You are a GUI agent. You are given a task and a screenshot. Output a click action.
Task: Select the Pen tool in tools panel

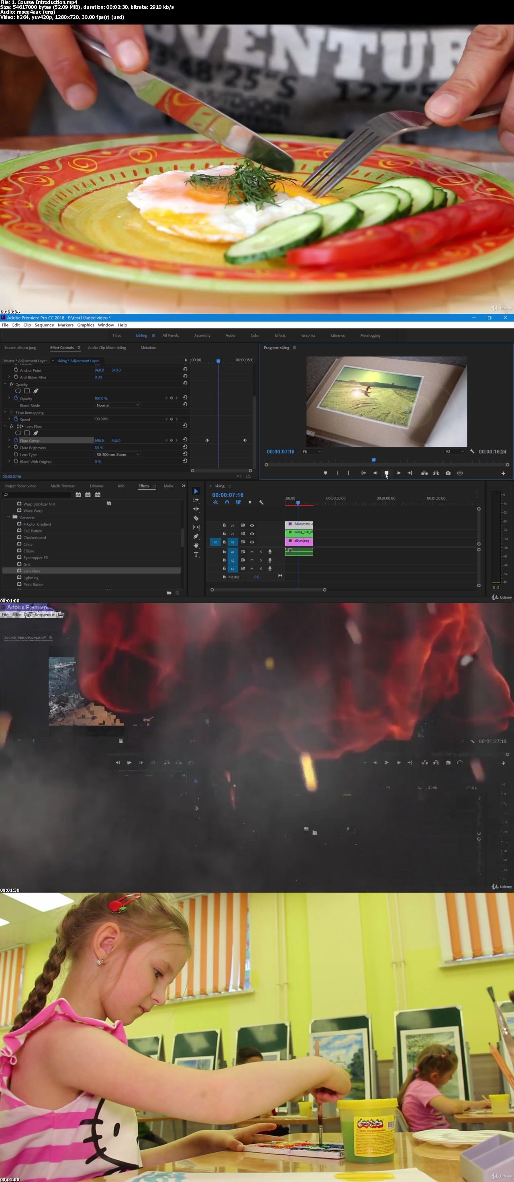[x=196, y=536]
